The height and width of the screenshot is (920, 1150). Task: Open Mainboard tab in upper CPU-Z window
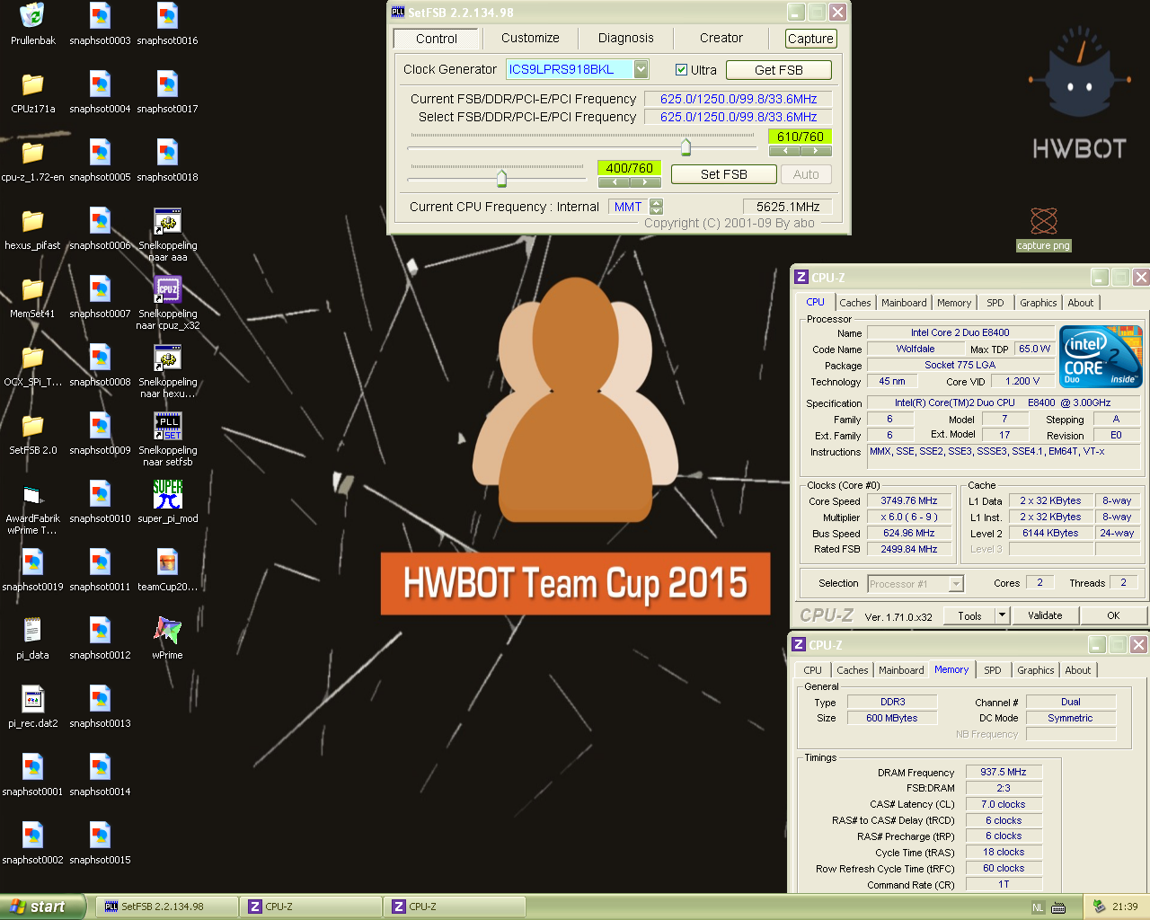tap(904, 303)
